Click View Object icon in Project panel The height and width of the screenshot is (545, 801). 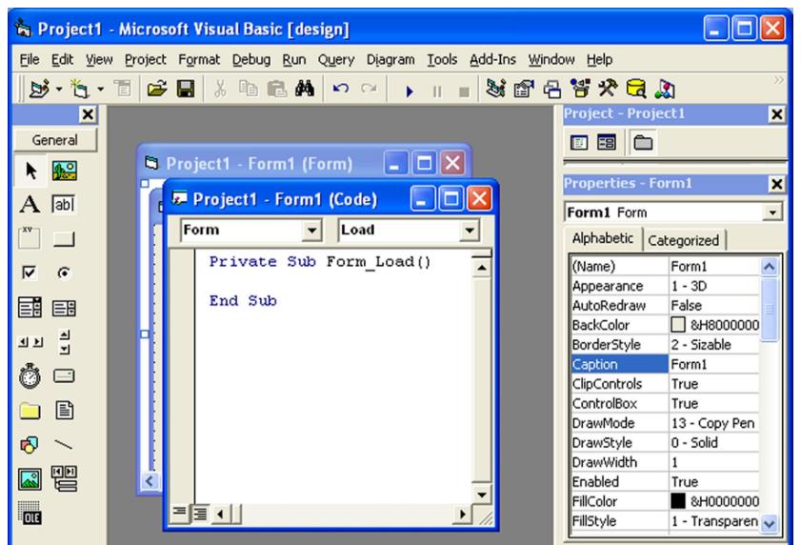(x=607, y=143)
